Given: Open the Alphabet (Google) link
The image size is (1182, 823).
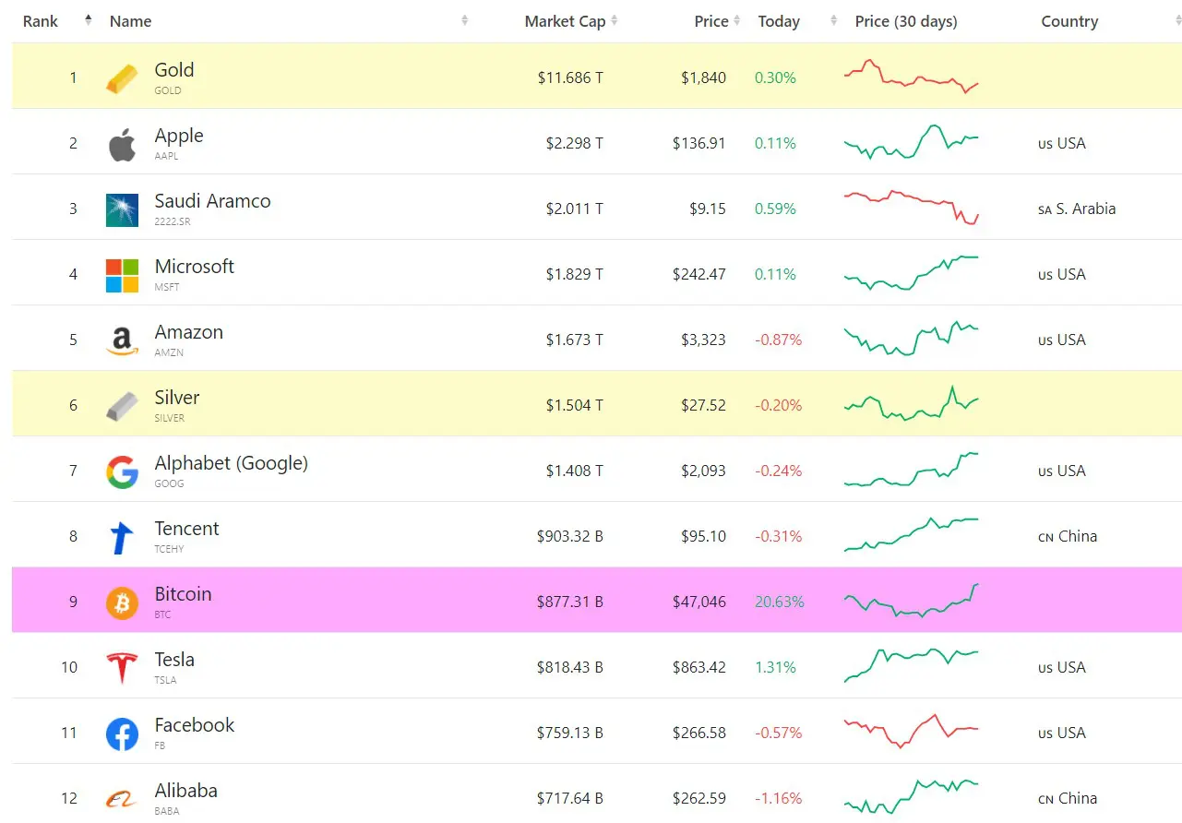Looking at the screenshot, I should 231,463.
